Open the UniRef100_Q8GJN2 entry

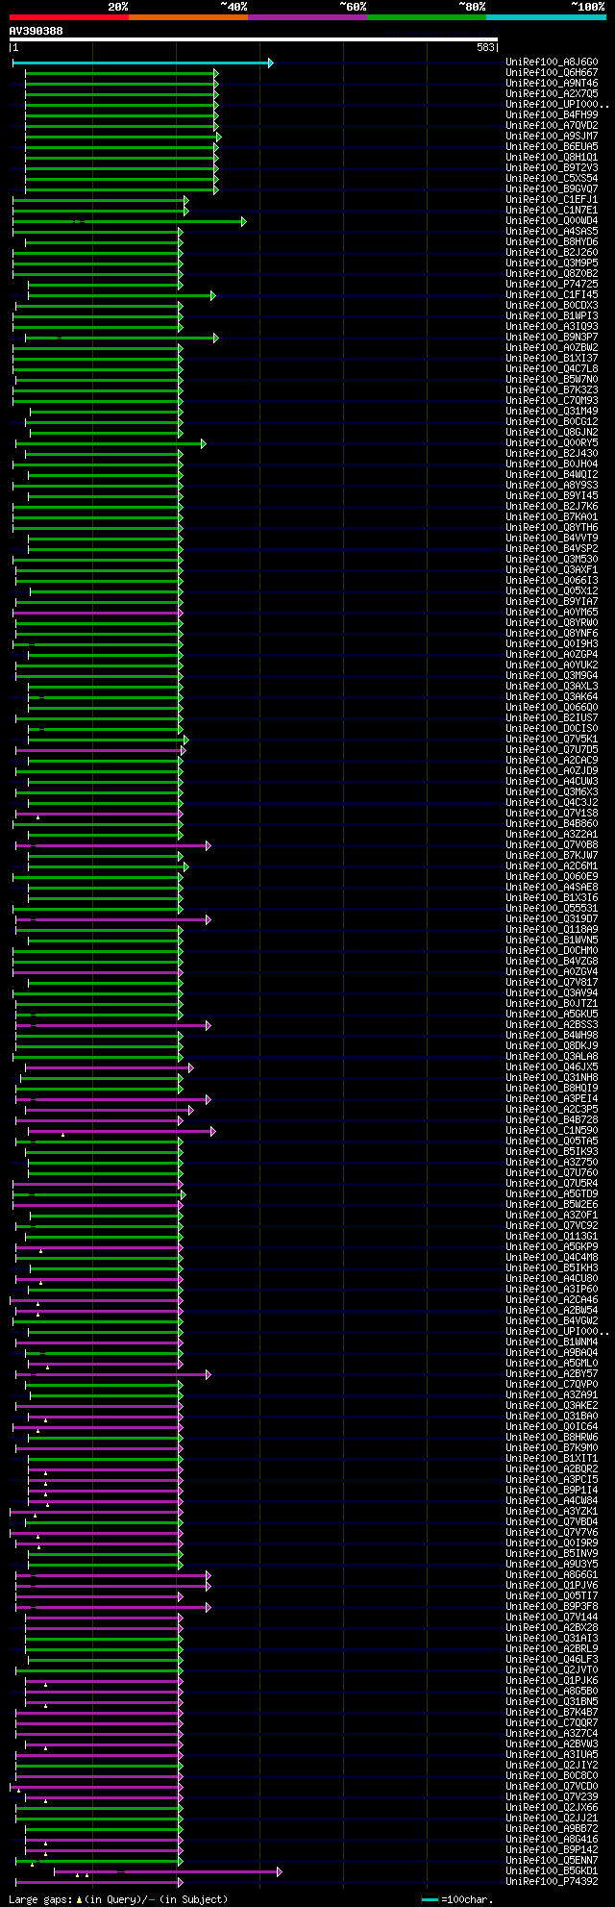coord(551,433)
